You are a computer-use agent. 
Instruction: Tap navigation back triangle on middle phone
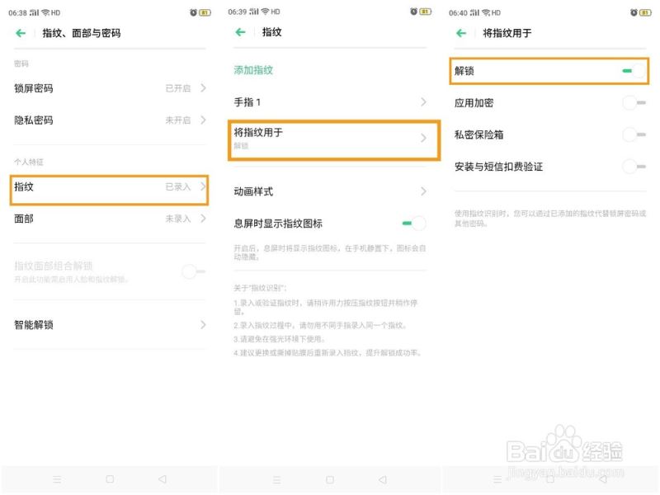click(x=383, y=479)
